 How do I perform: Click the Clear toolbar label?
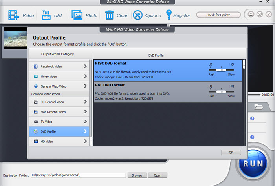(x=122, y=16)
